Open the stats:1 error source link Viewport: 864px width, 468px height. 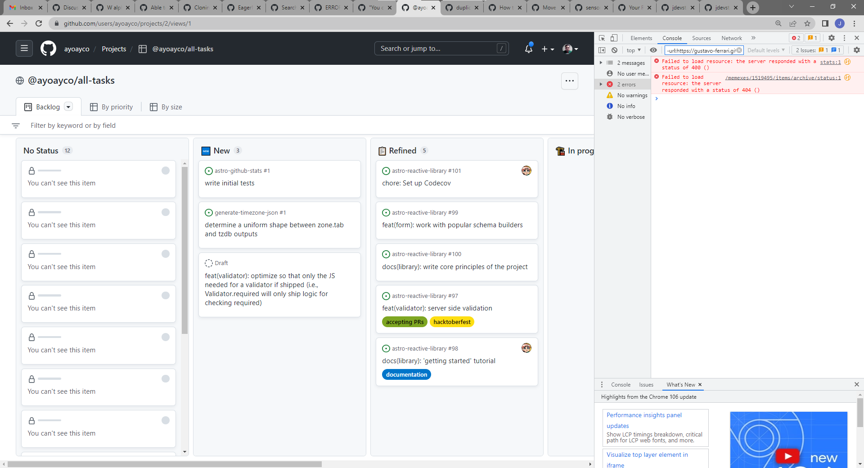830,62
